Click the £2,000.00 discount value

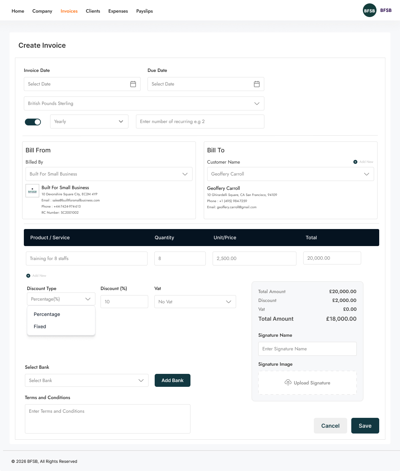(x=344, y=300)
